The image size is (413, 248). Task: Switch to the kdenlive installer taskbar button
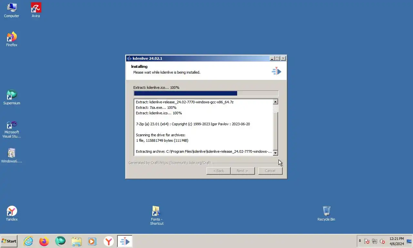coord(125,241)
